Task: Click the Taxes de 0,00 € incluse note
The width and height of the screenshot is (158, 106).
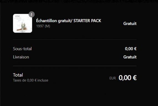Action: [30, 80]
